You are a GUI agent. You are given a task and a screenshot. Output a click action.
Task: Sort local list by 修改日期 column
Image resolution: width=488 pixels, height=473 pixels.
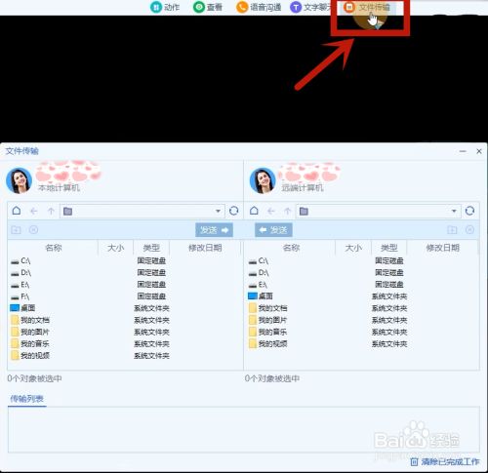(205, 248)
